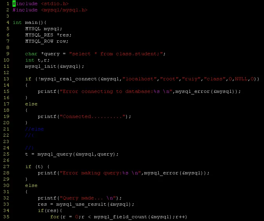Click the mysql/mysql.h header name
Screen dimensions: 264x221
pos(64,10)
